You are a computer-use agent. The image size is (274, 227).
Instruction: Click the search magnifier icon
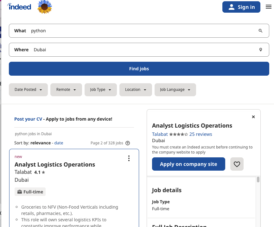point(260,31)
